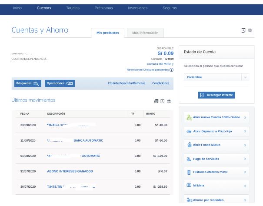
Task: Open Pago de servicios option
Action: pyautogui.click(x=216, y=159)
